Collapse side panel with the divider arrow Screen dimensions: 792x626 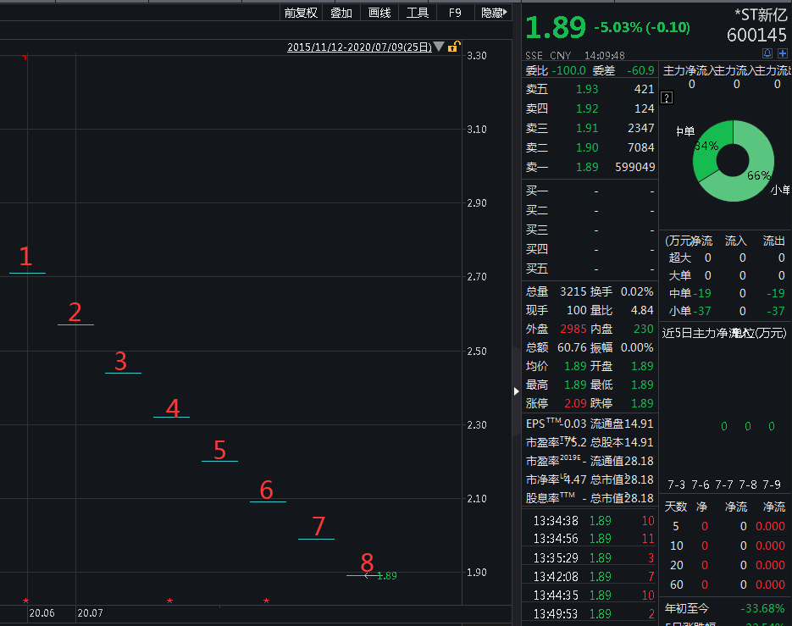click(x=516, y=391)
